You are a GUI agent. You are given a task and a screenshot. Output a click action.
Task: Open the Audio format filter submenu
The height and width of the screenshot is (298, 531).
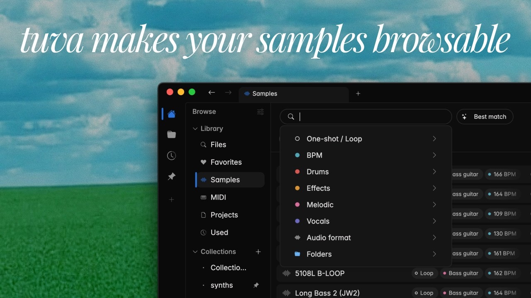[365, 238]
